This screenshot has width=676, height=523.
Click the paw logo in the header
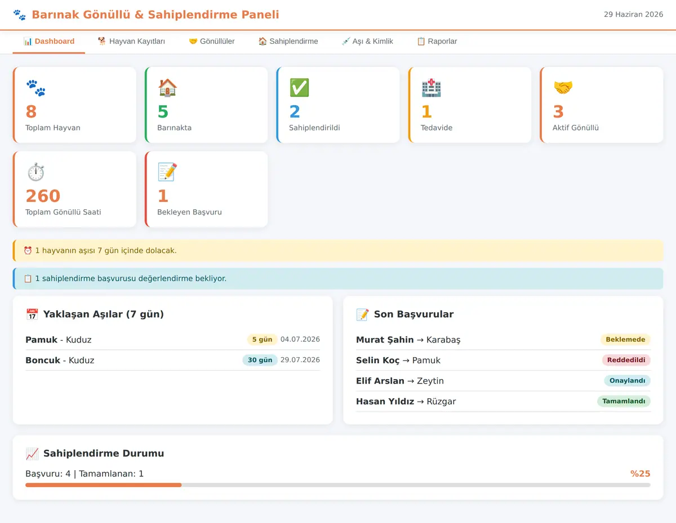(x=20, y=15)
